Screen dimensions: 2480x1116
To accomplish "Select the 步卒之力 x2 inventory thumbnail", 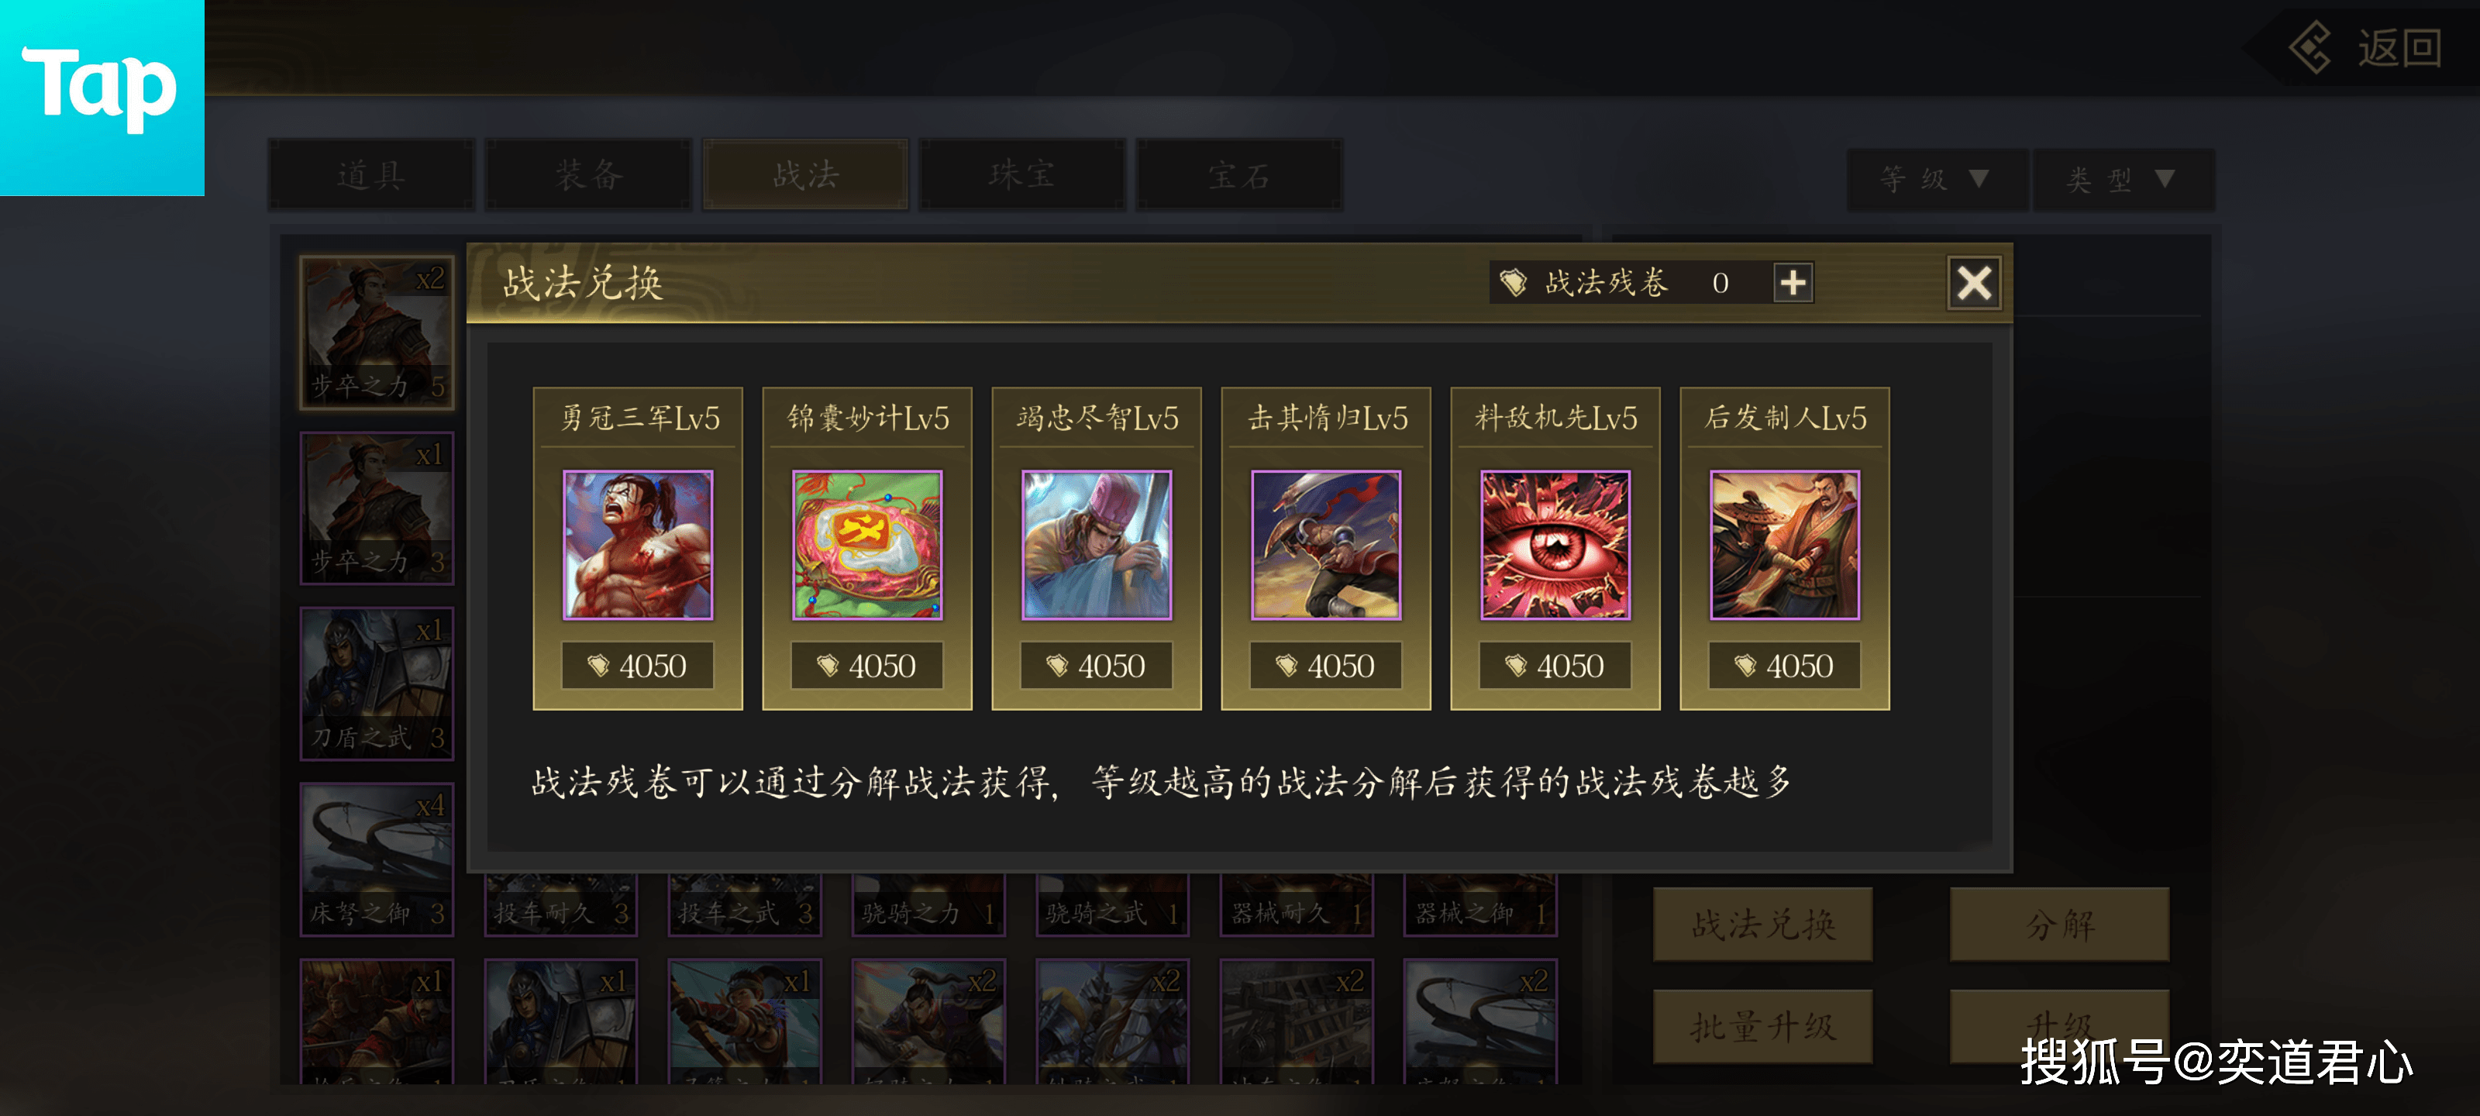I will (377, 333).
